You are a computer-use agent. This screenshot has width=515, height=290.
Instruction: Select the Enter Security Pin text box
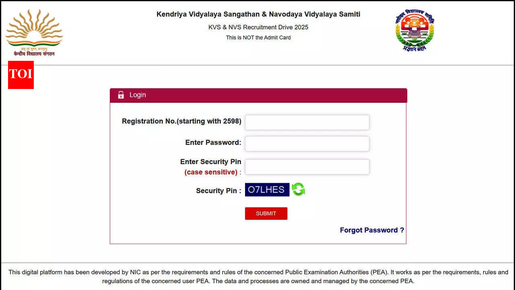click(x=307, y=167)
